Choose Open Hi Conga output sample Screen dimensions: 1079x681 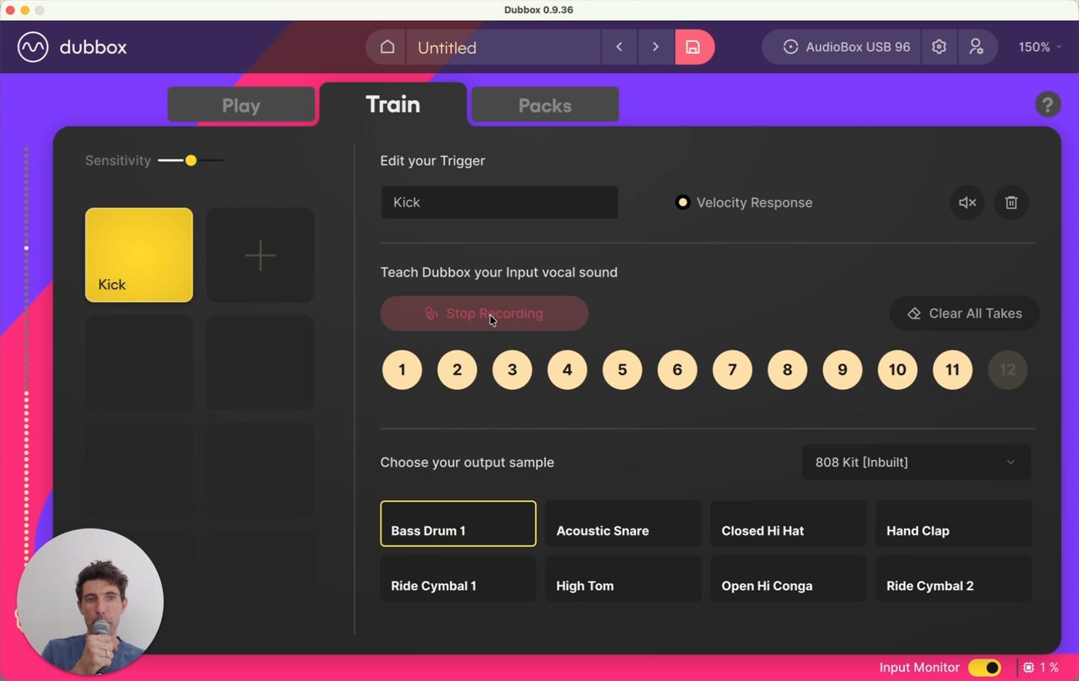(x=788, y=579)
